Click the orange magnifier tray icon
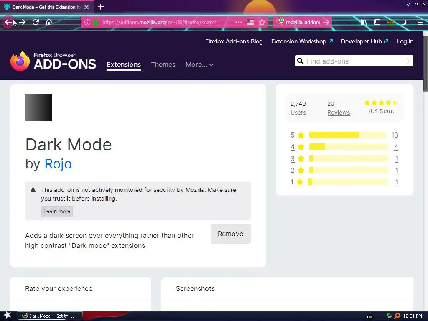The image size is (428, 321). pyautogui.click(x=397, y=316)
